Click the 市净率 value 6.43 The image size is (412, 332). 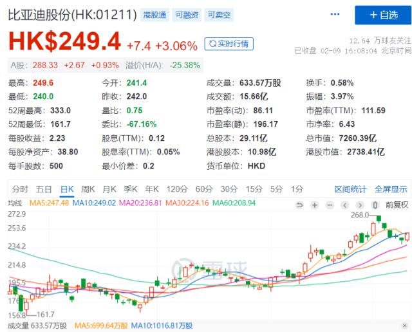(347, 124)
